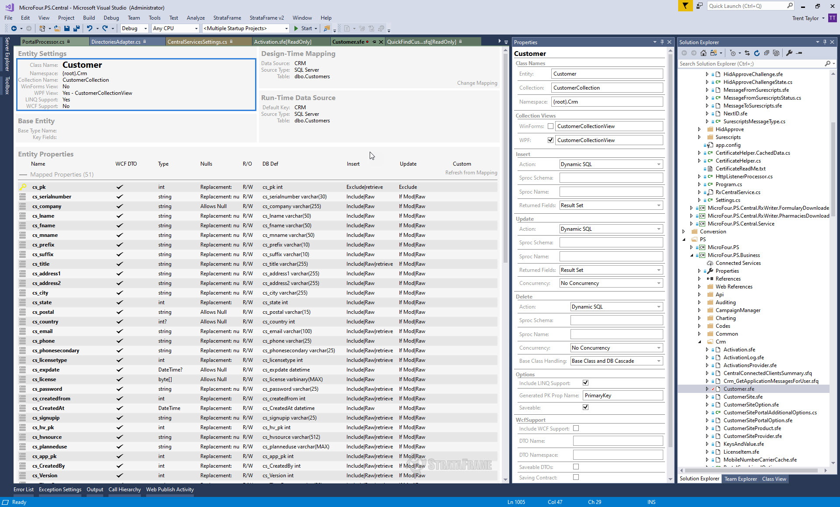Click Solution Explorer Pending Changes Filter icon

[x=733, y=53]
